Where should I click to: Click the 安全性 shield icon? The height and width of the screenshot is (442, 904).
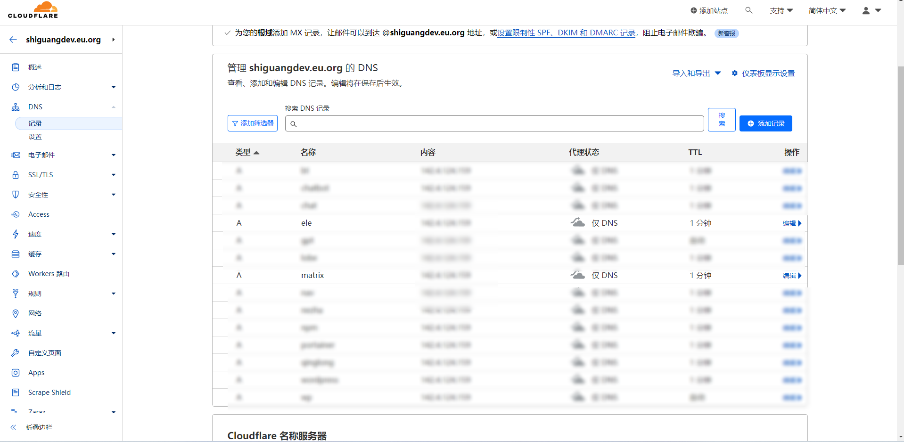point(16,195)
